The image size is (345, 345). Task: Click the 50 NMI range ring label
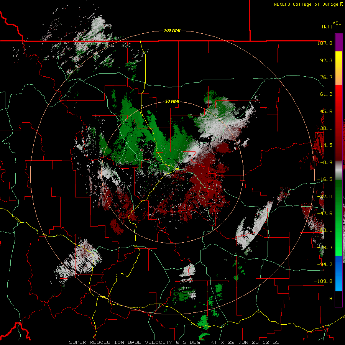click(x=172, y=102)
